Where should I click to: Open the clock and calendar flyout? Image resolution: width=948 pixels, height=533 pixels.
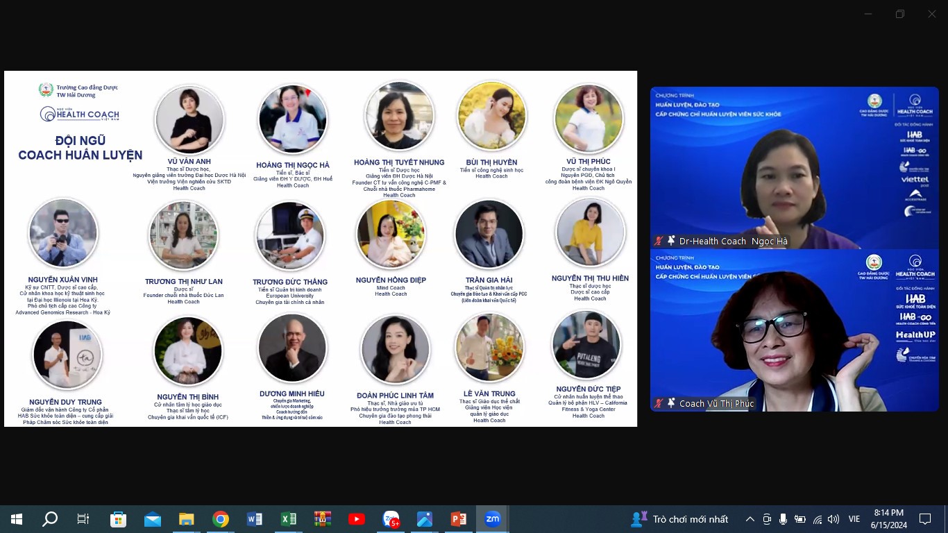click(888, 519)
